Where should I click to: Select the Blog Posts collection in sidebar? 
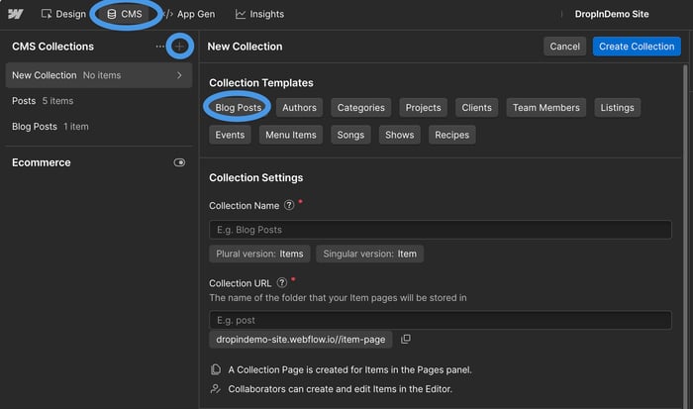(99, 127)
